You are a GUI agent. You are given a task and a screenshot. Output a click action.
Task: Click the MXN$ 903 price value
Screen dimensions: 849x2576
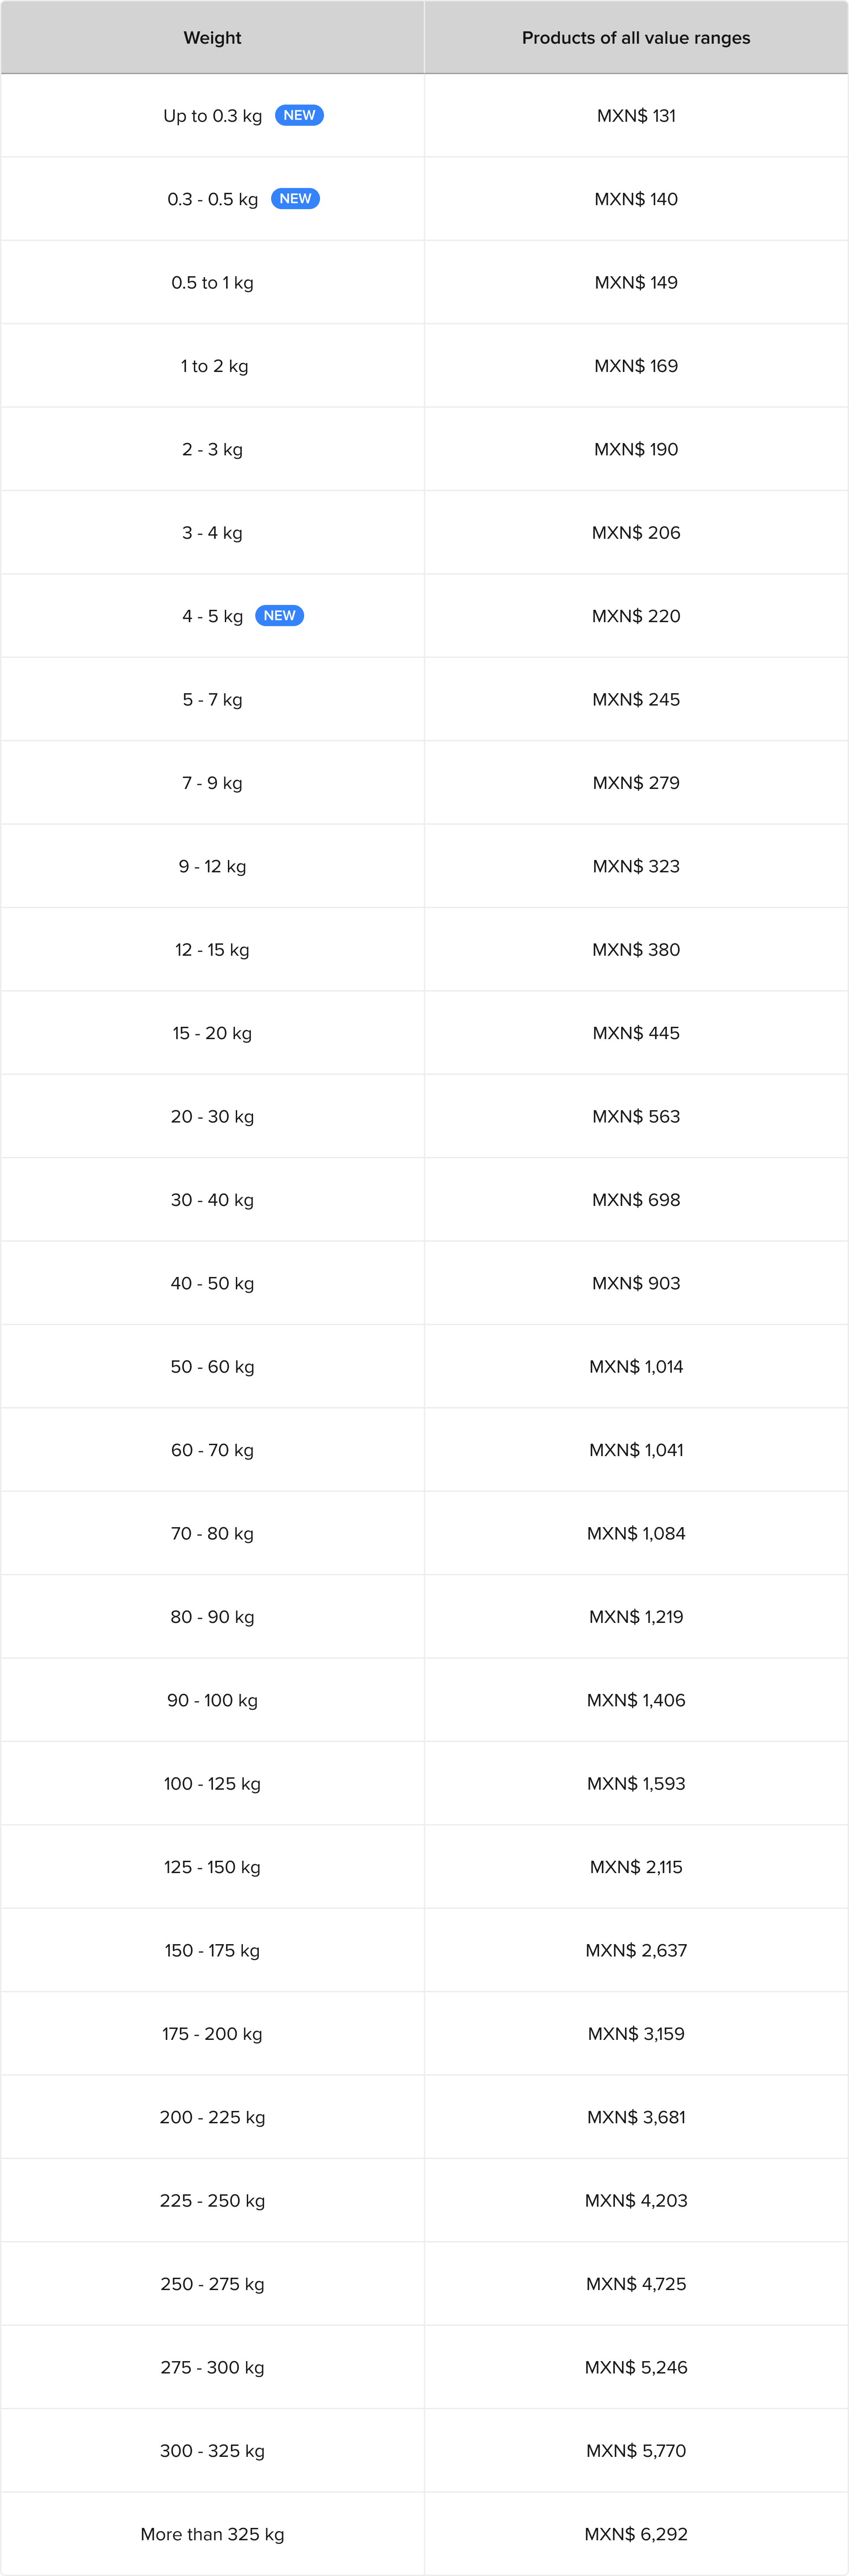636,1283
